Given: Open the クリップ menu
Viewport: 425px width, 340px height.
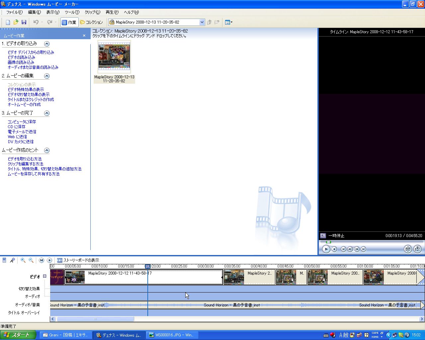Looking at the screenshot, I should coord(92,12).
